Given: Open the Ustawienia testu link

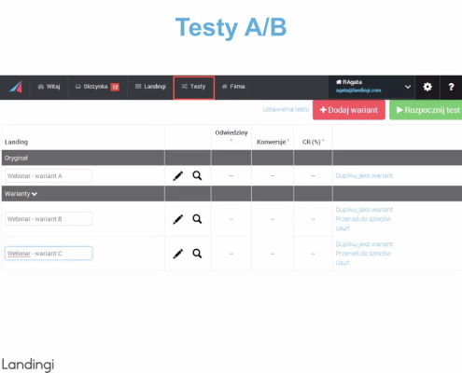Looking at the screenshot, I should (286, 109).
